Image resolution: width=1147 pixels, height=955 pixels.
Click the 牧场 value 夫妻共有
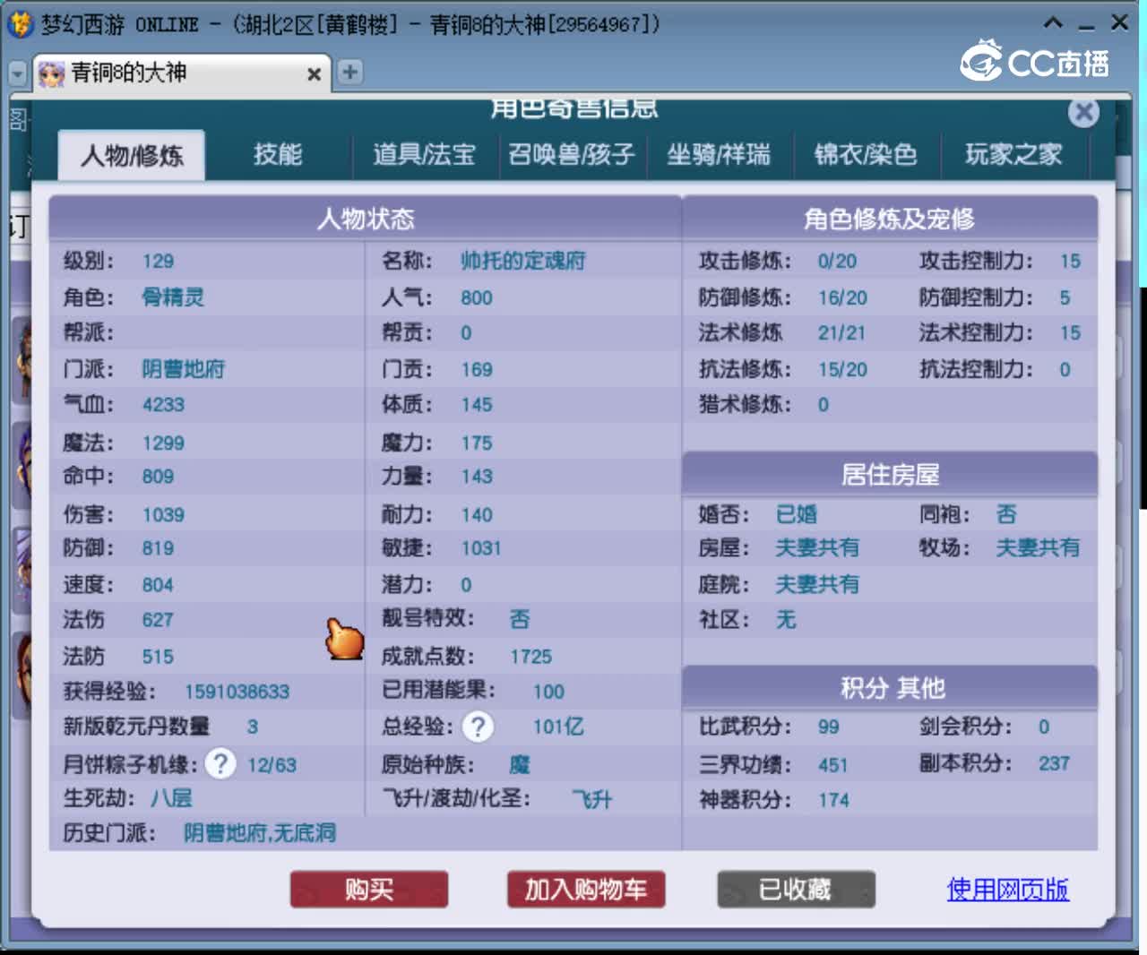click(x=1038, y=547)
